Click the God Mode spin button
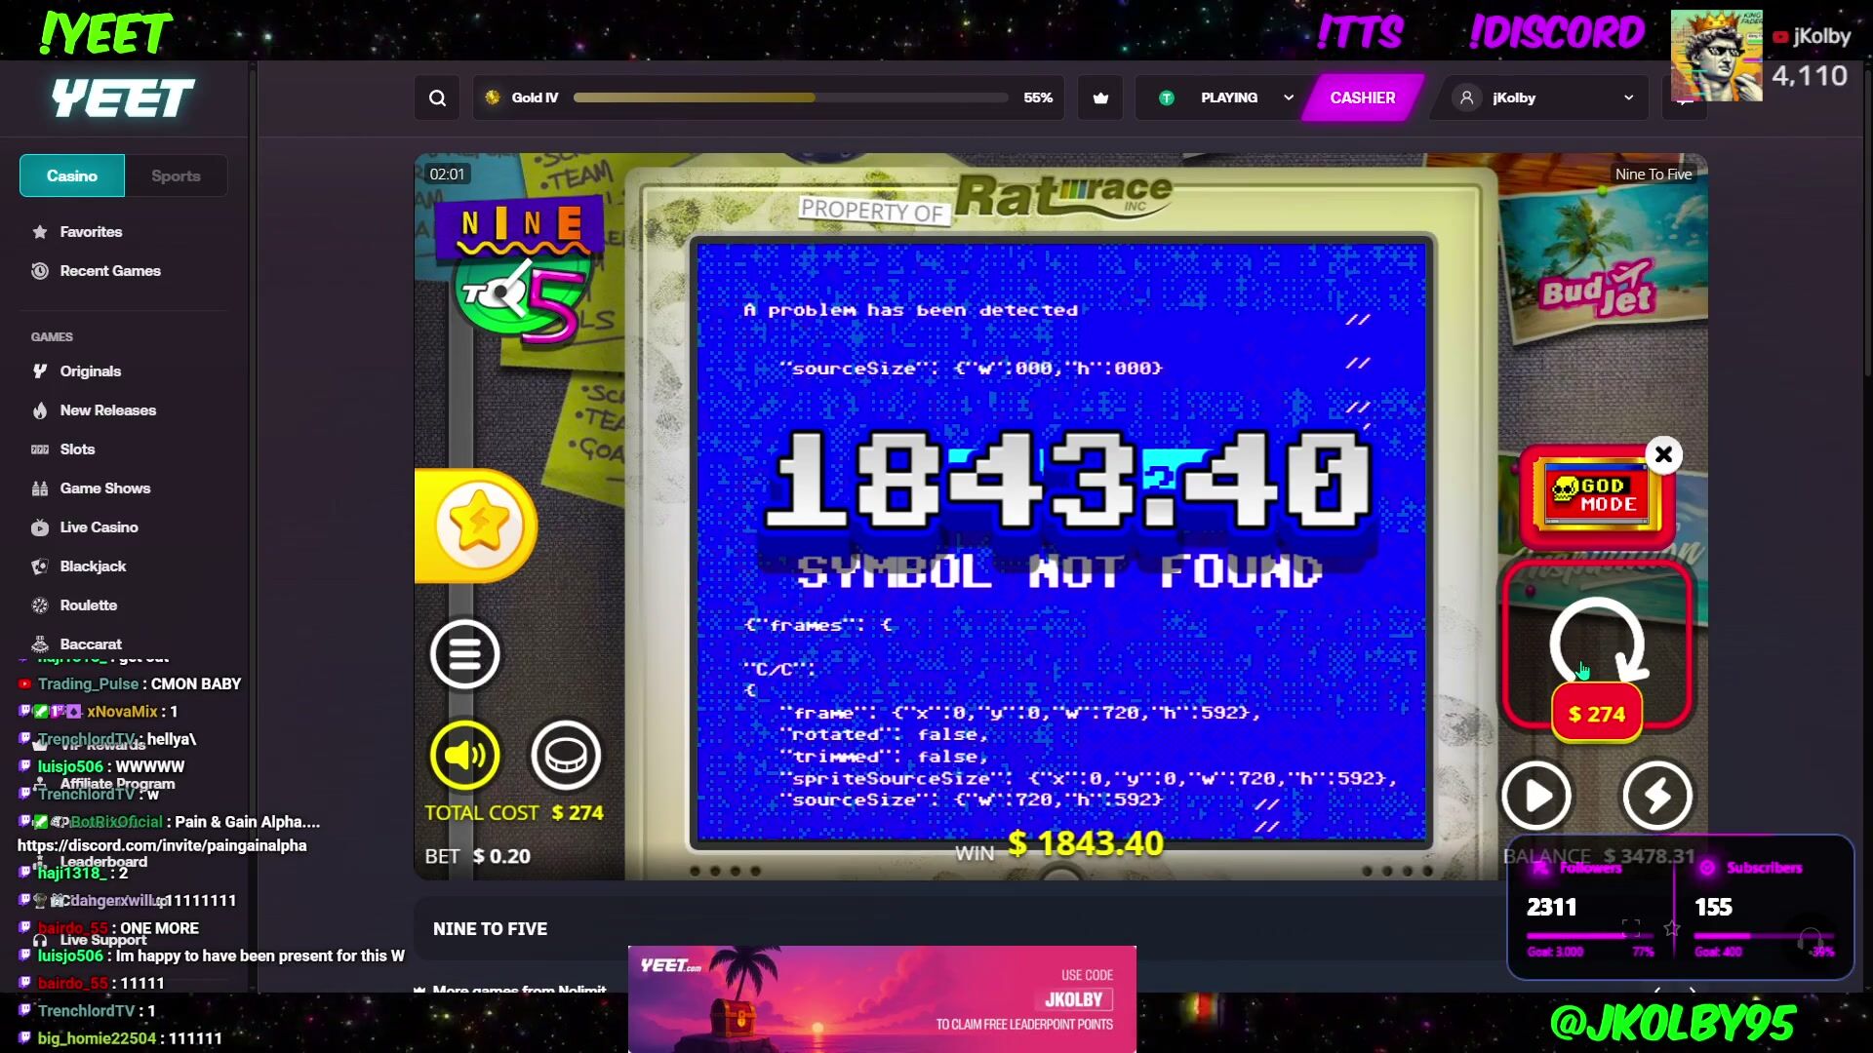 pyautogui.click(x=1597, y=643)
